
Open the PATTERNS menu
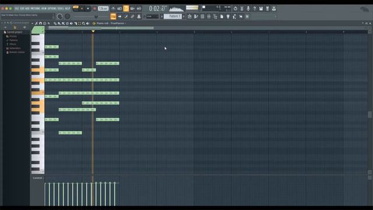click(35, 8)
